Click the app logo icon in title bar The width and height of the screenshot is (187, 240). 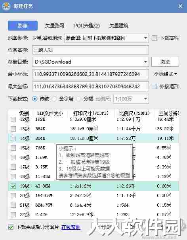(x=6, y=6)
